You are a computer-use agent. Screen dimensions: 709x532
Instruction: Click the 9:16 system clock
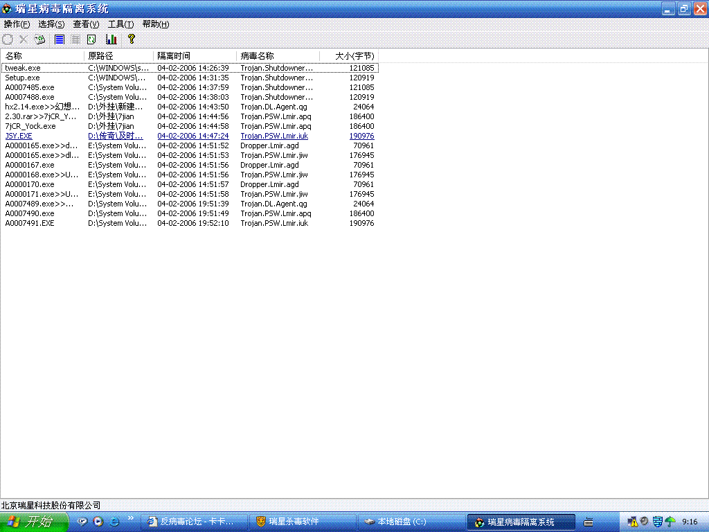tap(690, 522)
